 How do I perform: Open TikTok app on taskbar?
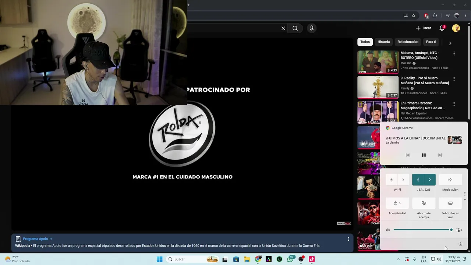(312, 259)
